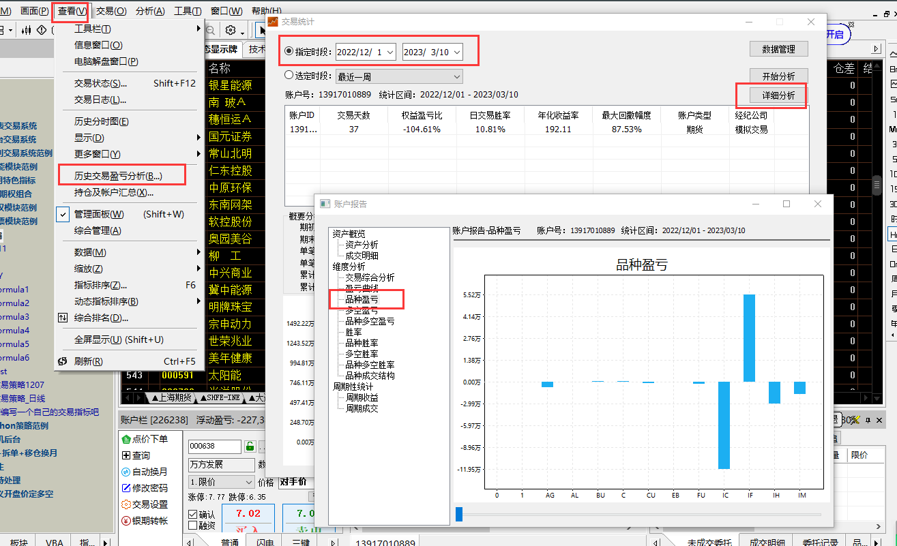Open 查询 in the account sidebar

(x=126, y=455)
